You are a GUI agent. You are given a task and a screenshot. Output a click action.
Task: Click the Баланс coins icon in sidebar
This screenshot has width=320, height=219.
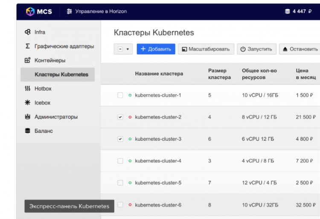28,131
